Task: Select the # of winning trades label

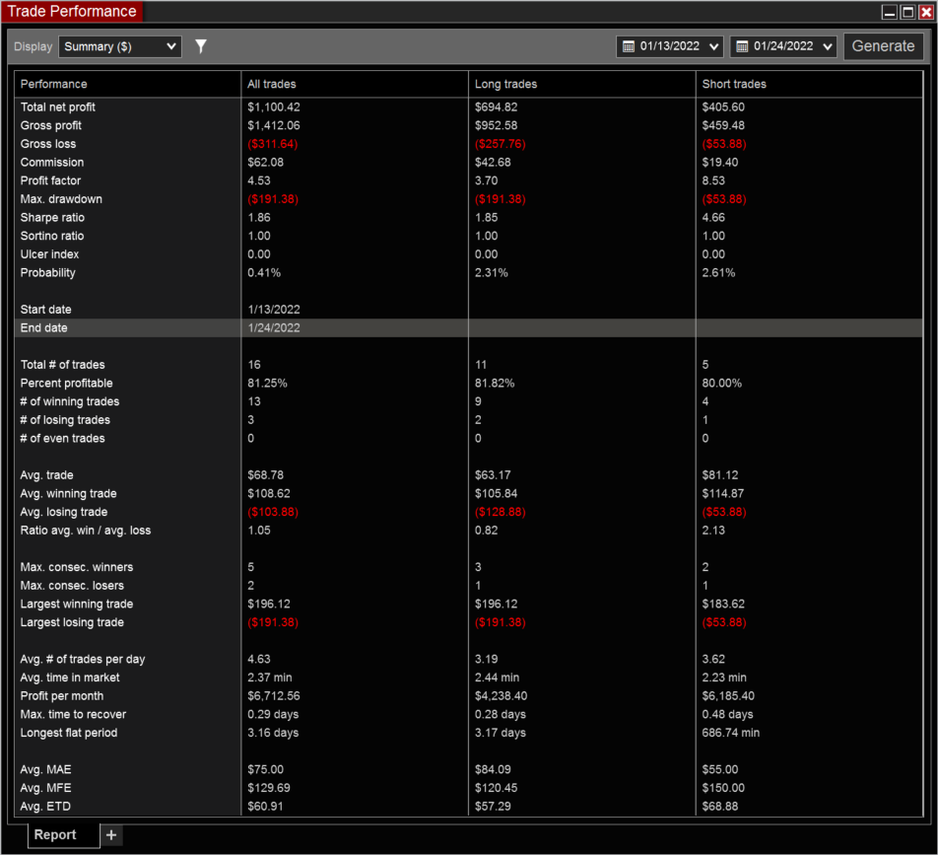Action: point(70,401)
